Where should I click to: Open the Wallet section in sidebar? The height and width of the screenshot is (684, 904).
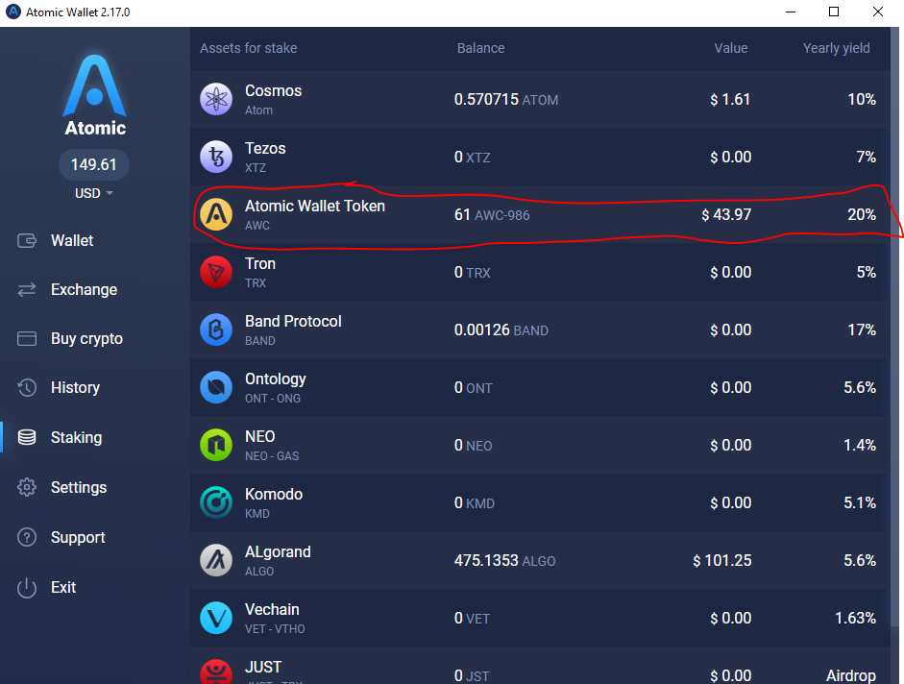72,240
